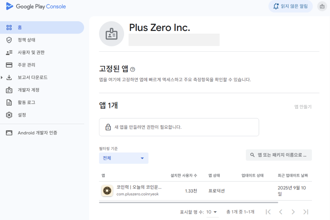The height and width of the screenshot is (220, 330).
Task: Click the next page arrow in pagination
Action: (x=293, y=212)
